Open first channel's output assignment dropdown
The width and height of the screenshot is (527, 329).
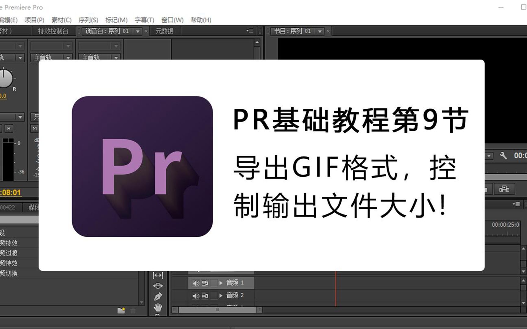12,57
